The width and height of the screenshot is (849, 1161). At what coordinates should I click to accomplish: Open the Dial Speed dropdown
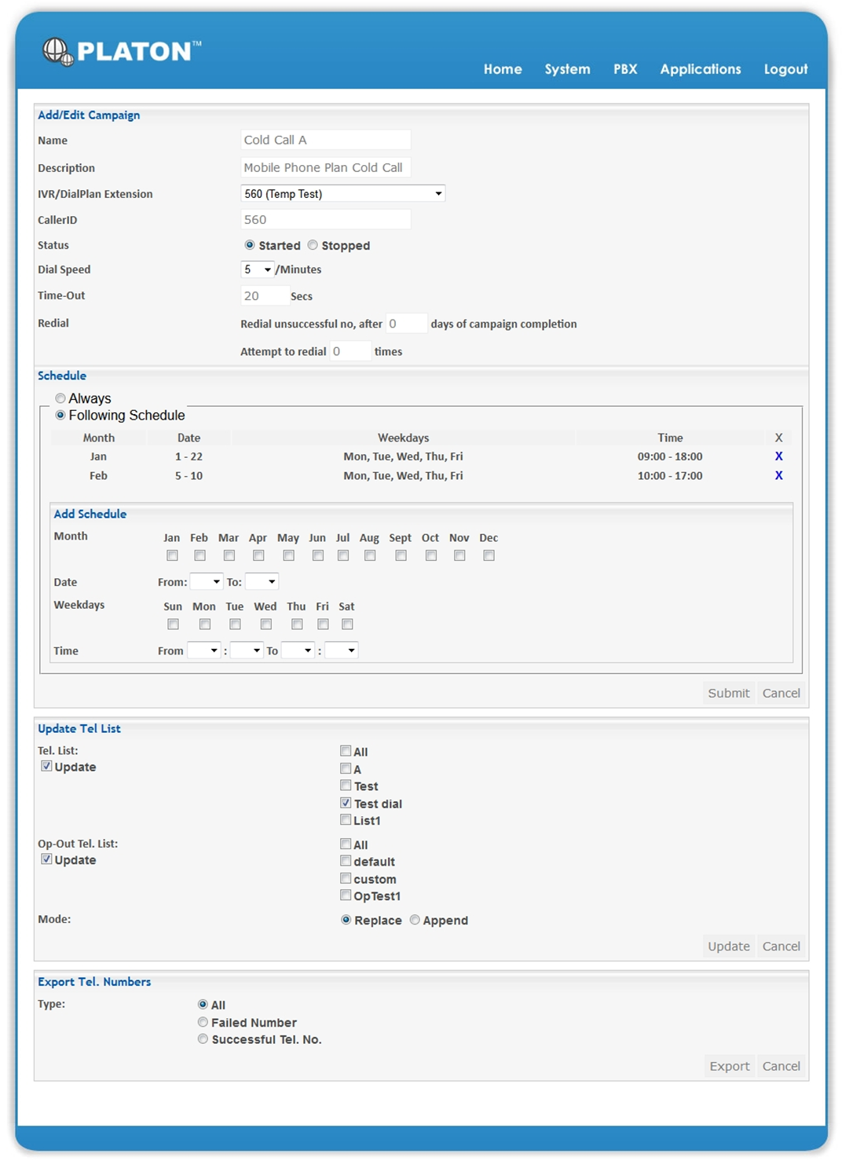pyautogui.click(x=257, y=269)
